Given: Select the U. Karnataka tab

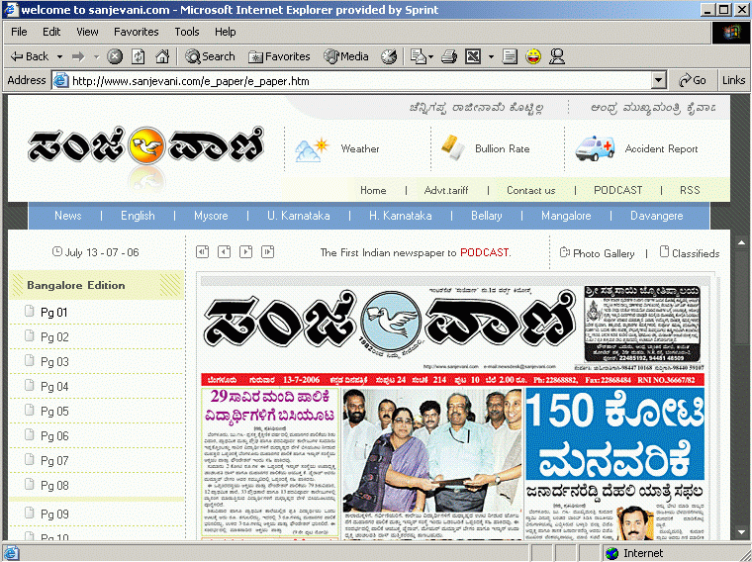Looking at the screenshot, I should click(x=298, y=216).
